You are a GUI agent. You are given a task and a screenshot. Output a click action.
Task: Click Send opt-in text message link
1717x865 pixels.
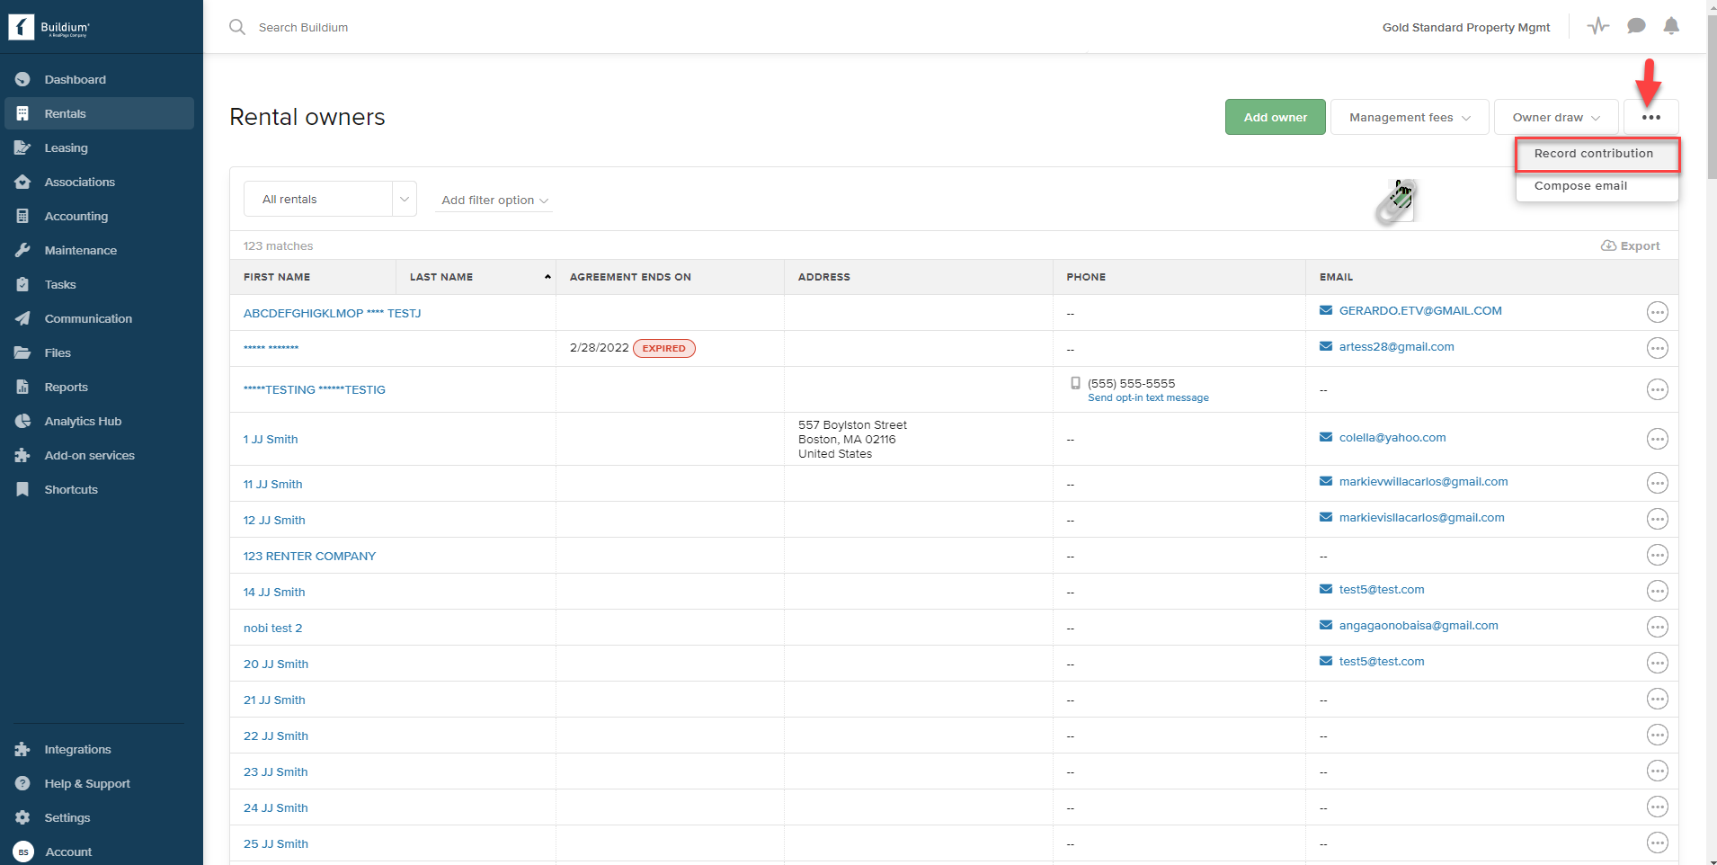click(1148, 397)
